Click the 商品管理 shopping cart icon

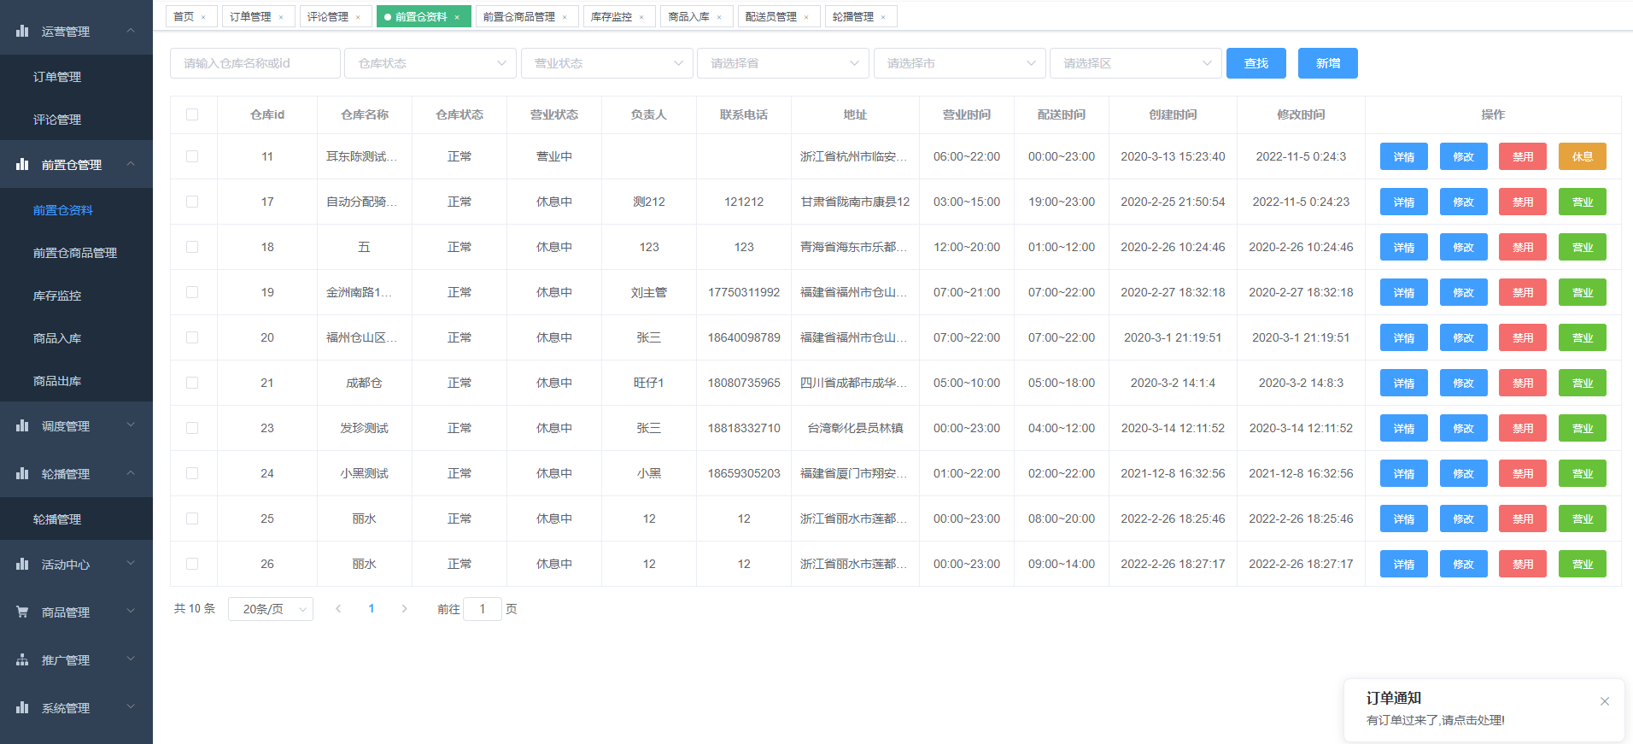22,612
